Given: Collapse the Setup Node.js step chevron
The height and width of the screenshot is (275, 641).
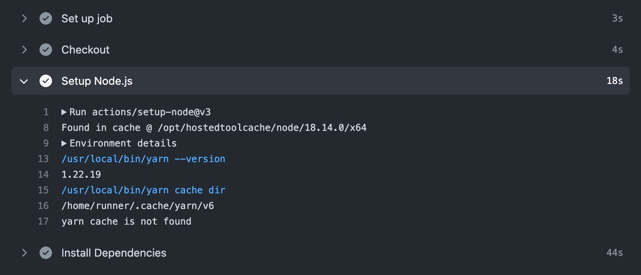Looking at the screenshot, I should pos(24,81).
